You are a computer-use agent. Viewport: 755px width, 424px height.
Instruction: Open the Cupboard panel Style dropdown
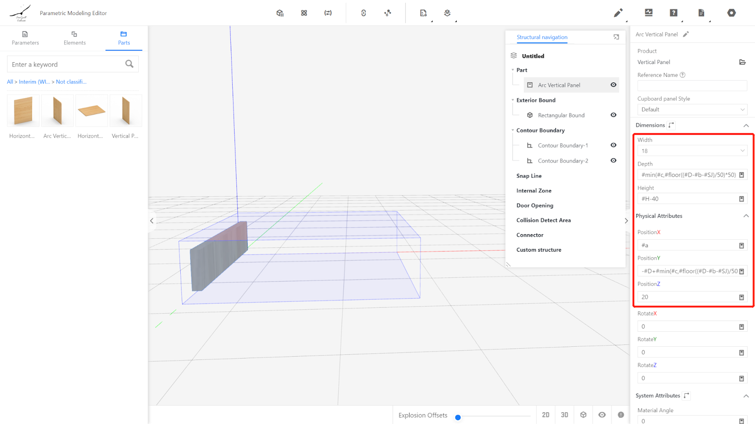point(692,109)
